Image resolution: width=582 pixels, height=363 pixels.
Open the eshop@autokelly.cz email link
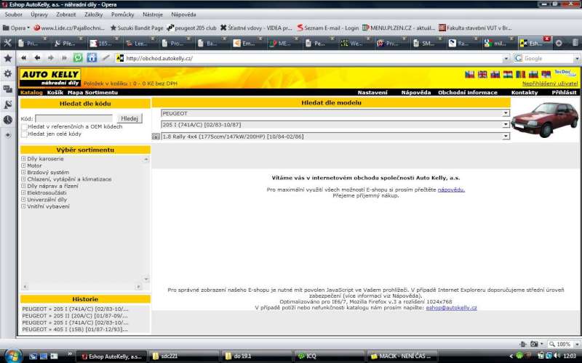pos(451,308)
